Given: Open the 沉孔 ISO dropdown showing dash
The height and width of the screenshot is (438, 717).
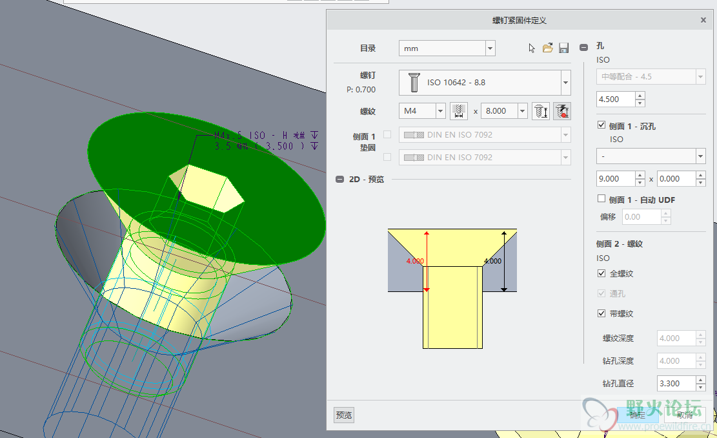Looking at the screenshot, I should (700, 156).
